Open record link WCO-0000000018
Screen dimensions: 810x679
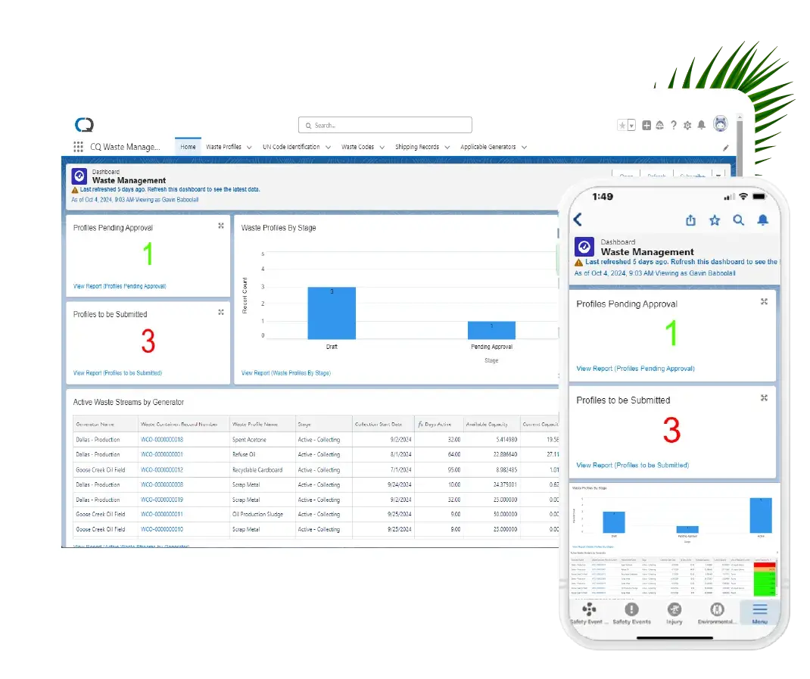(162, 440)
